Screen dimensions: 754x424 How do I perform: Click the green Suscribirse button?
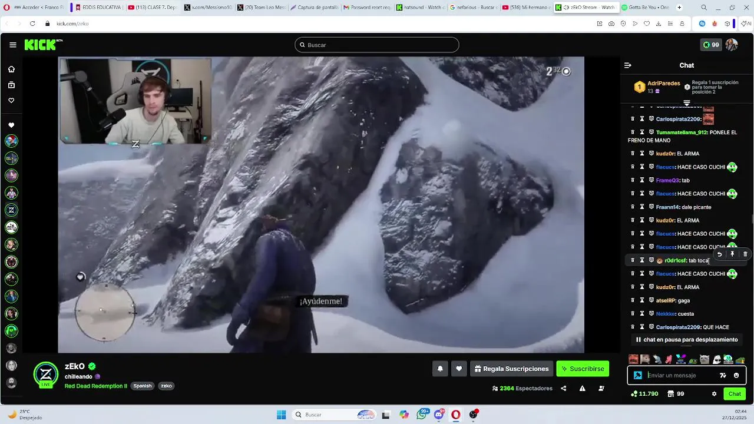[583, 369]
